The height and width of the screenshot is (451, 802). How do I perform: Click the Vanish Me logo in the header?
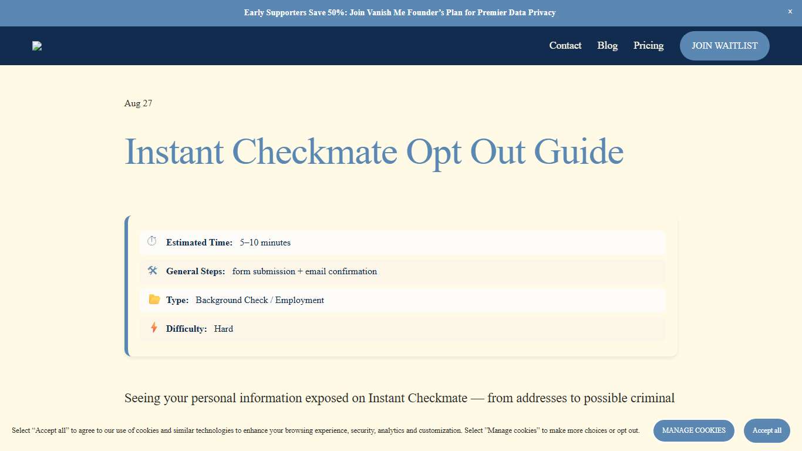37,45
